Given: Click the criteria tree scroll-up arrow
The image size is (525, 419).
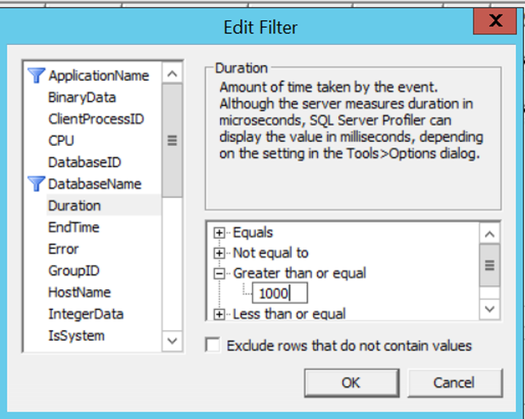Looking at the screenshot, I should (x=489, y=234).
